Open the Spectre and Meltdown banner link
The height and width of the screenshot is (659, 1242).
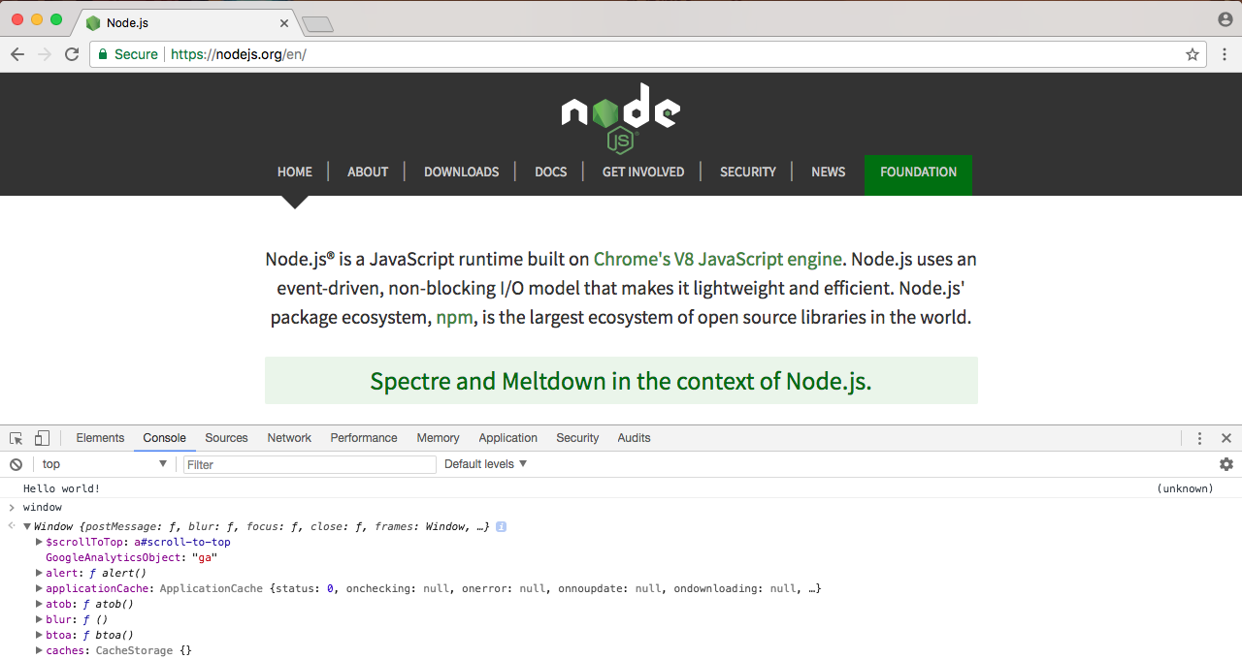(621, 381)
